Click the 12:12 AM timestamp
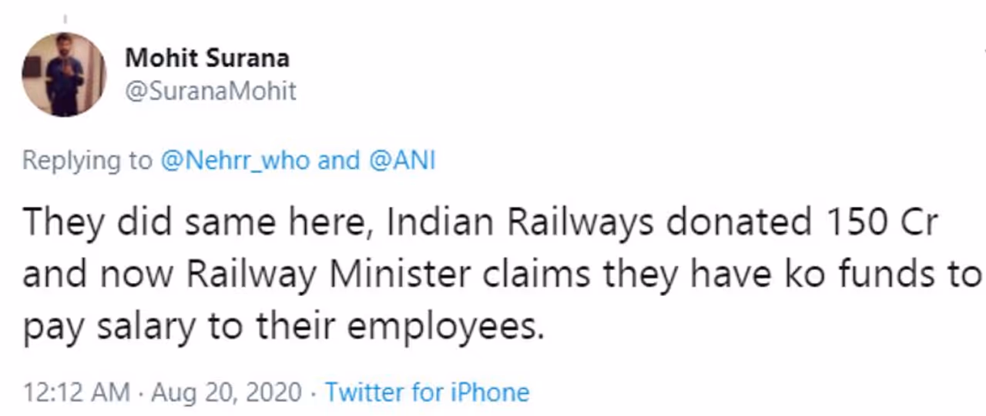The width and height of the screenshot is (986, 416). tap(76, 392)
